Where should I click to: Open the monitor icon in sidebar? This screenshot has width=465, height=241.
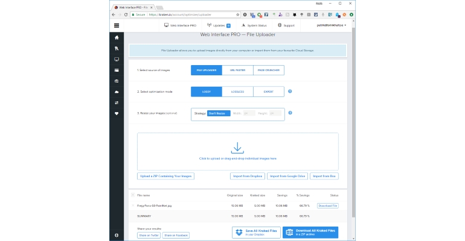click(x=117, y=60)
